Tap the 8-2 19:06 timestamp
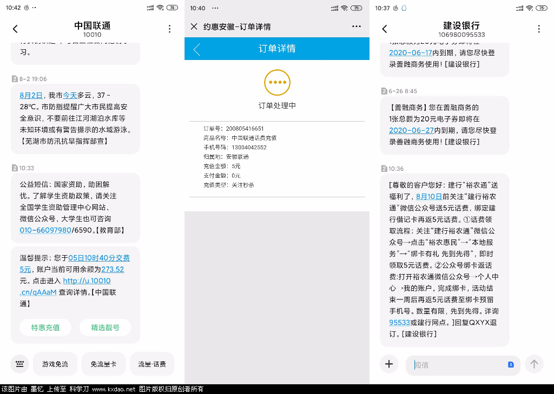 33,79
